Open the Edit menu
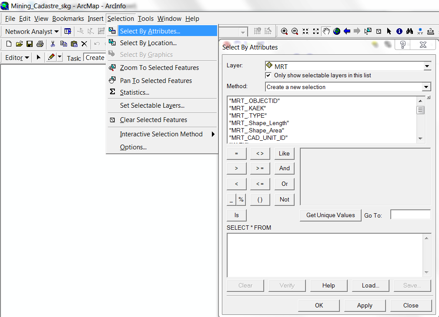 click(25, 19)
